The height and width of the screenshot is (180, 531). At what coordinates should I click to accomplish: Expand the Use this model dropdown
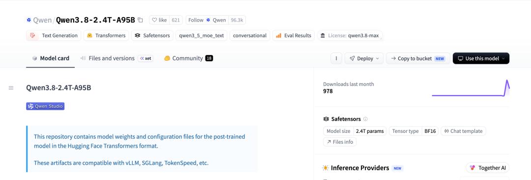[x=481, y=58]
